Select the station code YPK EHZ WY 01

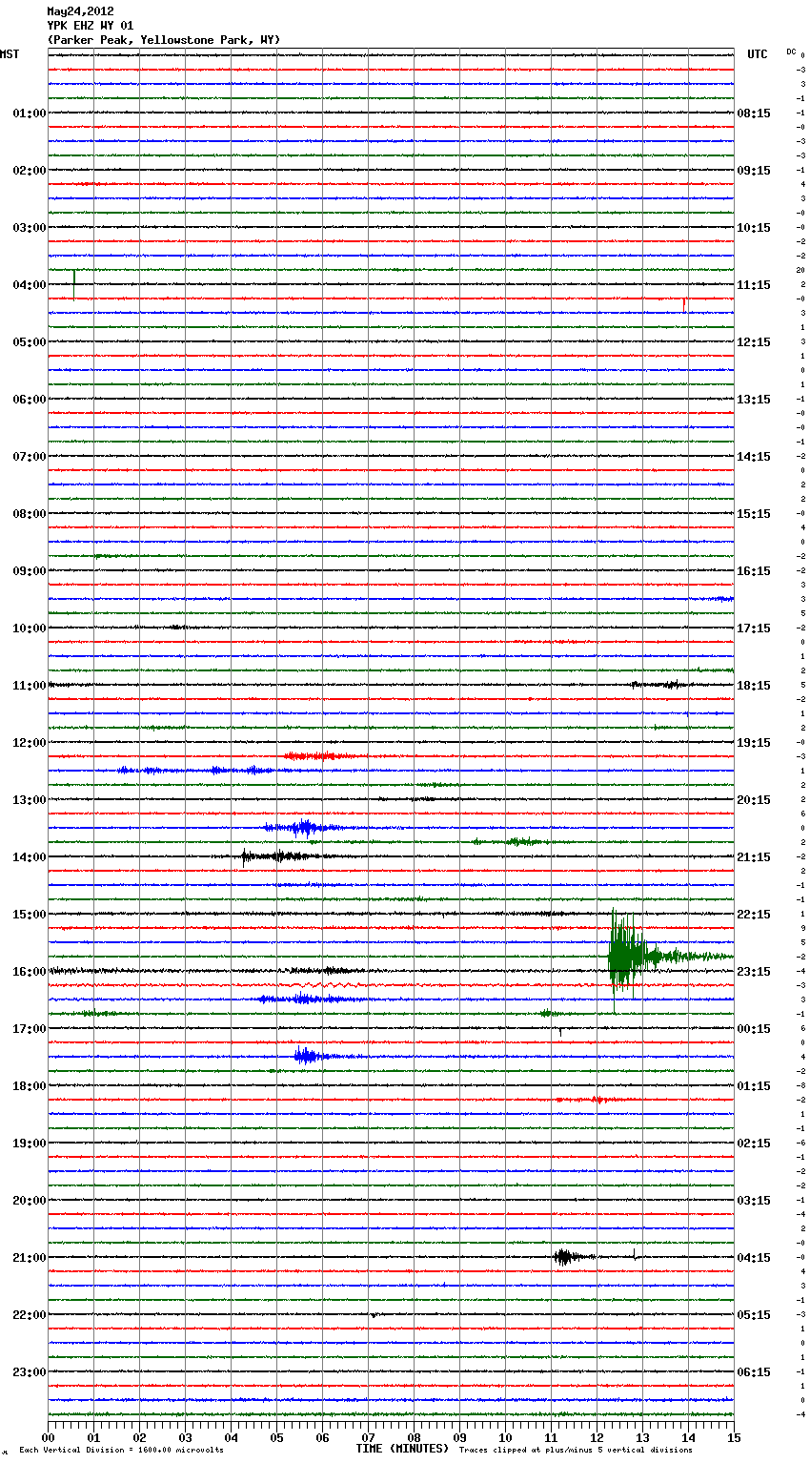[91, 26]
